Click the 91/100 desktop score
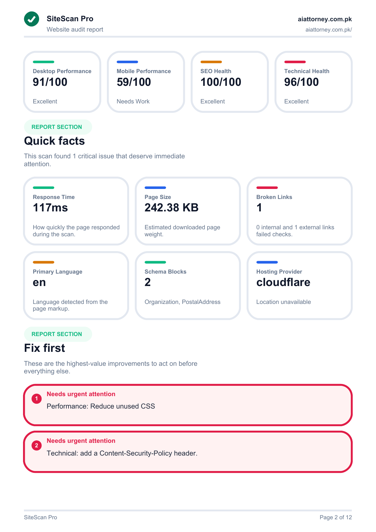This screenshot has height=532, width=376. click(x=50, y=82)
